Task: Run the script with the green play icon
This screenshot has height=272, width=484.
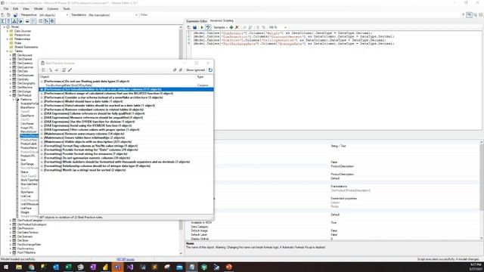Action: coord(202,27)
